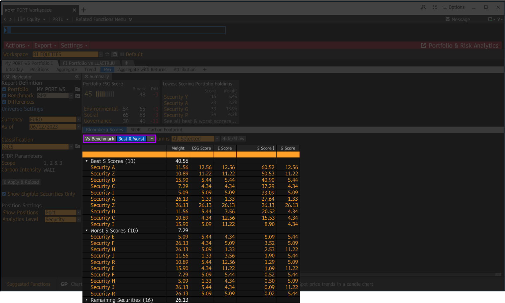505x303 pixels.
Task: Open the As of date dropdown
Action: click(79, 127)
